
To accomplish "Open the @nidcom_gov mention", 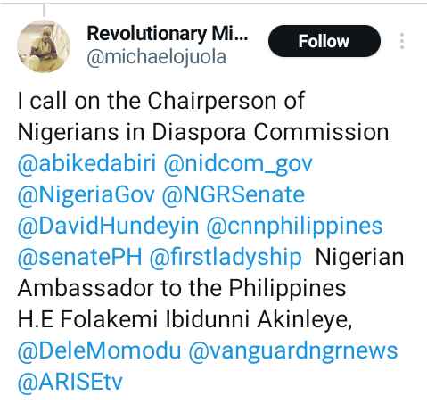I will 238,164.
